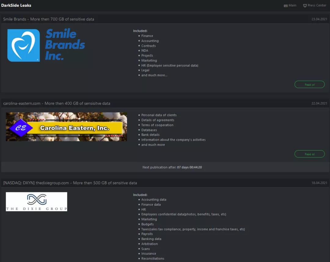The height and width of the screenshot is (262, 330).
Task: Click the DarkSide Leaks site title
Action: pyautogui.click(x=16, y=5)
